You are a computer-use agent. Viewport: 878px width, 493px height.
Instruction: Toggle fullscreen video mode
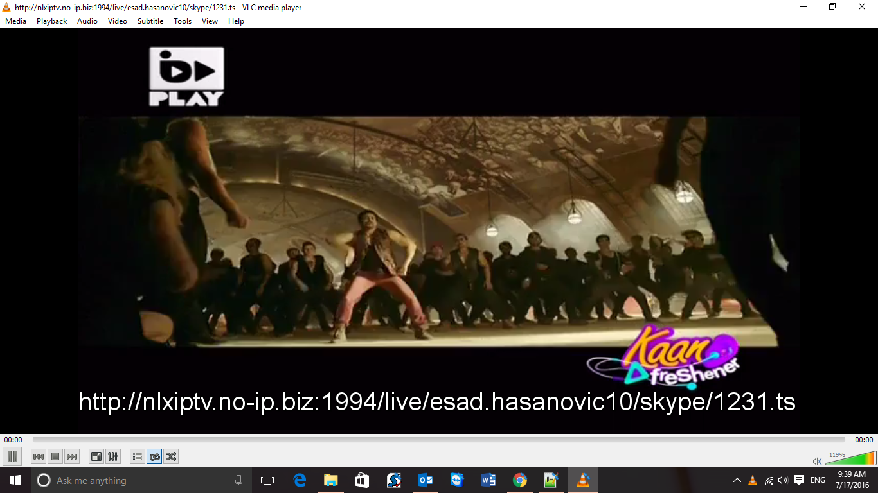click(96, 456)
